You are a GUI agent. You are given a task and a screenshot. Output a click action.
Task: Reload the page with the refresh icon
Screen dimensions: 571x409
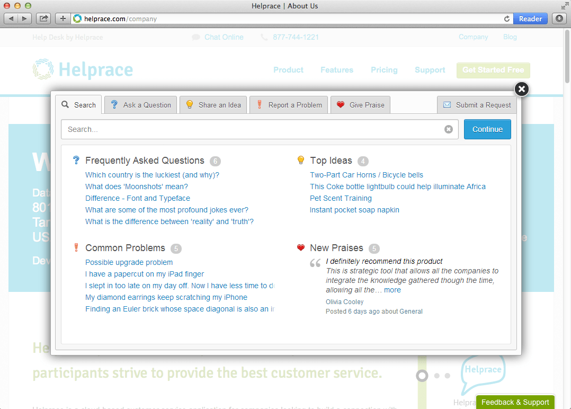click(x=507, y=19)
